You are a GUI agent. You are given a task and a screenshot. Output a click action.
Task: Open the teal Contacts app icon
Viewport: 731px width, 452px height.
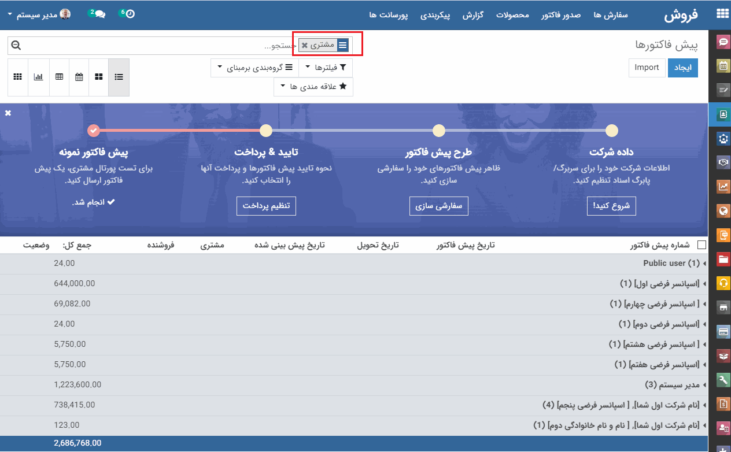(x=722, y=114)
